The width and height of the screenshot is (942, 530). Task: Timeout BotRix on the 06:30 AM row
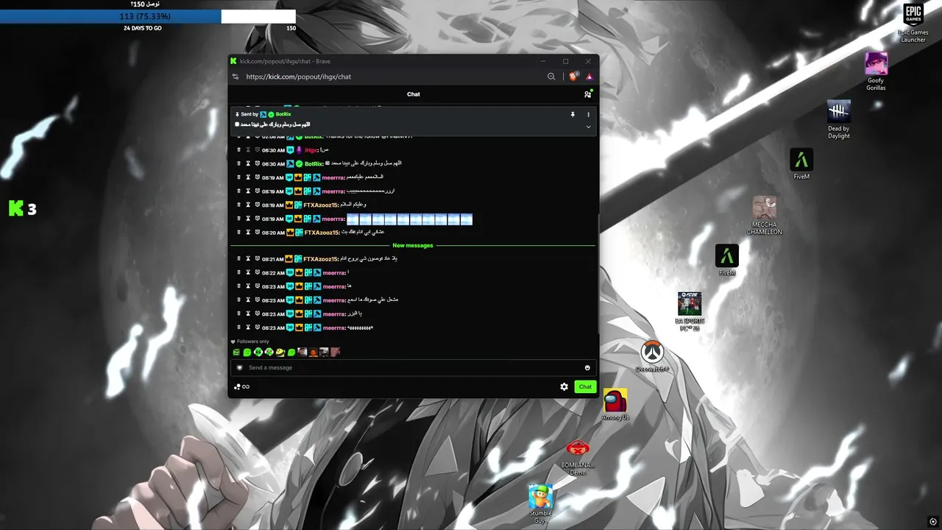click(248, 163)
